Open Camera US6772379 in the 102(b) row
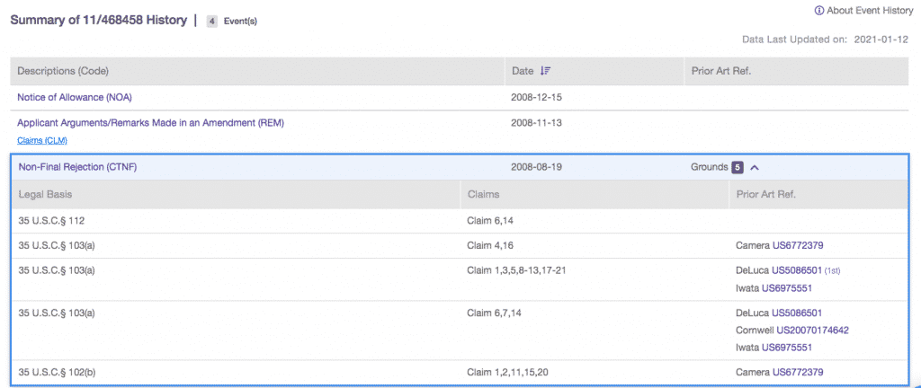921x388 pixels. click(x=798, y=372)
